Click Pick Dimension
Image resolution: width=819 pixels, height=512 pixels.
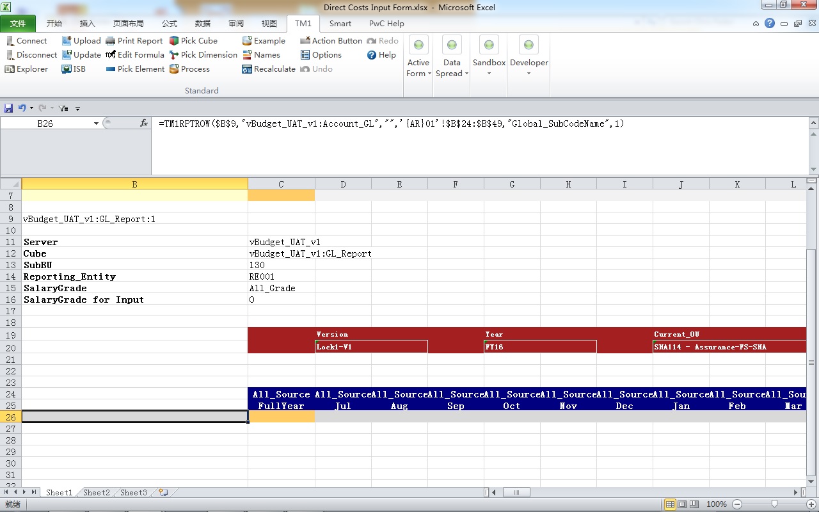click(x=203, y=54)
